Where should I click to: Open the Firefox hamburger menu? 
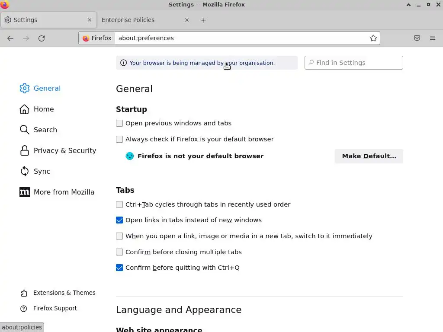tap(432, 38)
